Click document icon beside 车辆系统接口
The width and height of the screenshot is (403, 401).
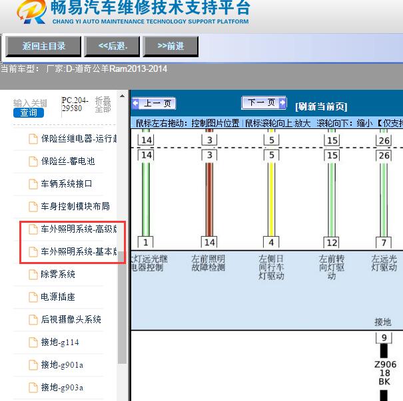(x=33, y=184)
